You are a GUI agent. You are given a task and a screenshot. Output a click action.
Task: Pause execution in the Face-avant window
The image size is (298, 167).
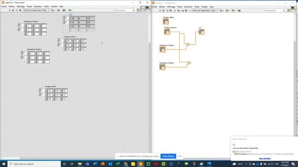(20, 10)
